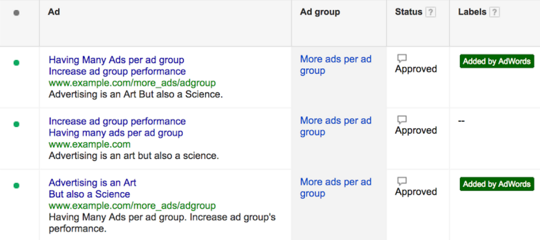Open the speech bubble icon for the third ad's status
540x240 pixels.
402,181
